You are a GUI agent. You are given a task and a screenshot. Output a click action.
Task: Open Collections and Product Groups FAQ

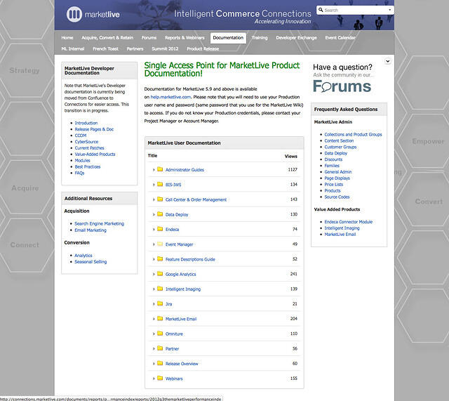[353, 134]
